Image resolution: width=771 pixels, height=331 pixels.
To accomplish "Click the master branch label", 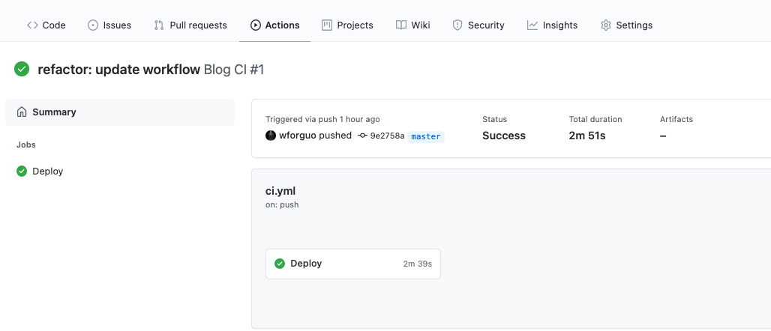I will tap(426, 136).
